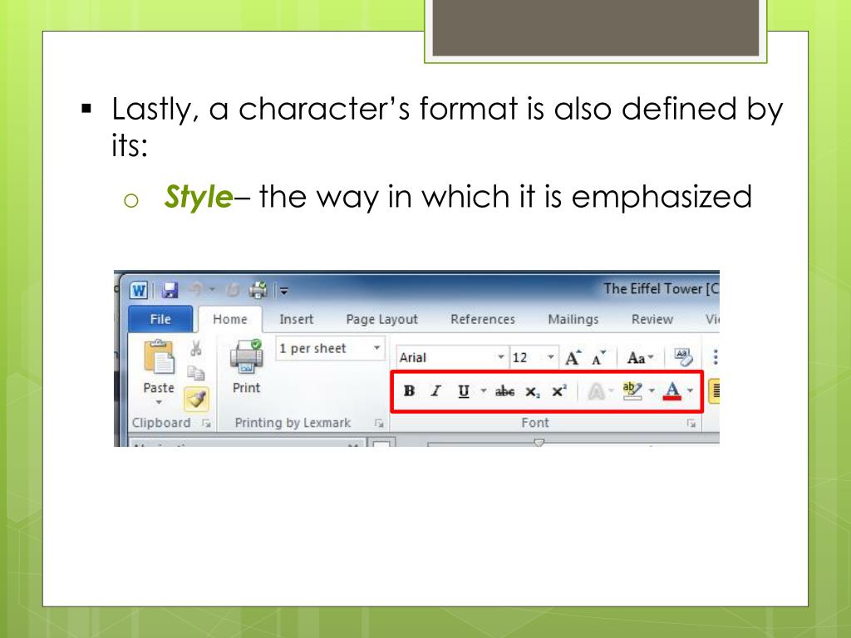Image resolution: width=851 pixels, height=638 pixels.
Task: Open the Undo history dropdown arrow
Action: (212, 290)
